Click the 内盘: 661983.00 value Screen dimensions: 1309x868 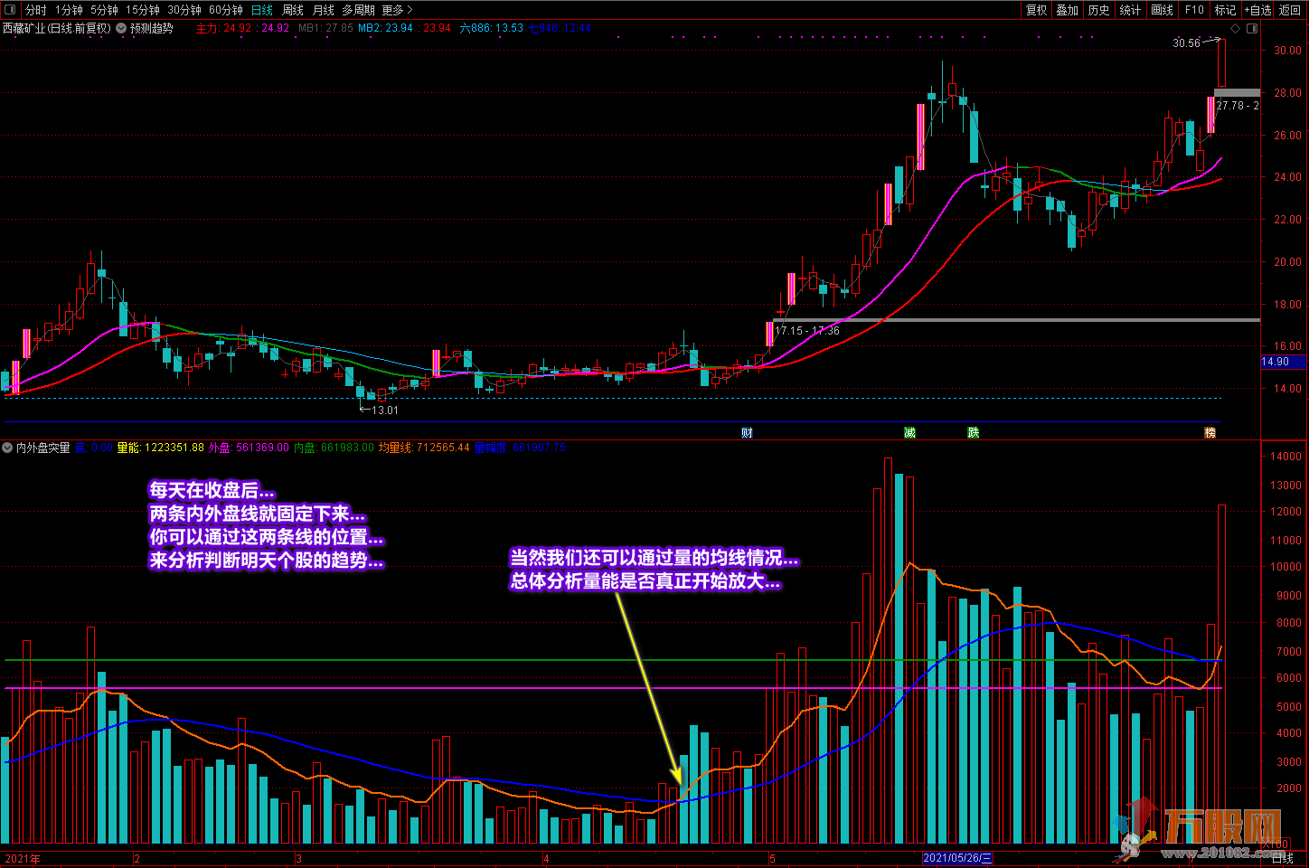point(334,448)
